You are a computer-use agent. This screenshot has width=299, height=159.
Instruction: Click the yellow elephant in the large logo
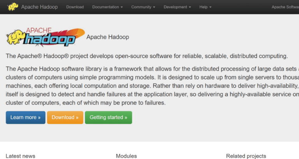(x=15, y=38)
